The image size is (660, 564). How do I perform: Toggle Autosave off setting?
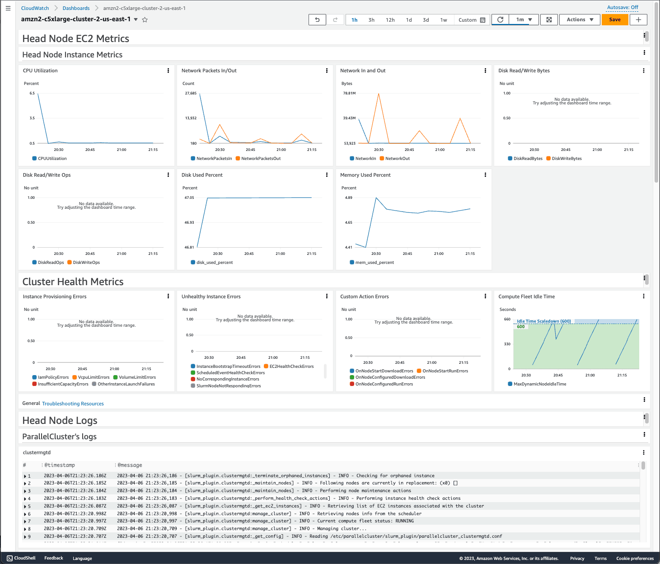click(623, 7)
